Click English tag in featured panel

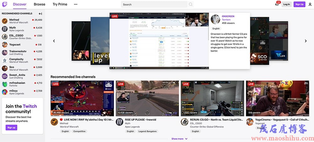pyautogui.click(x=216, y=29)
